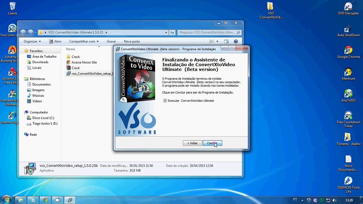Sort files by the Nome column header
The width and height of the screenshot is (363, 204).
point(70,49)
